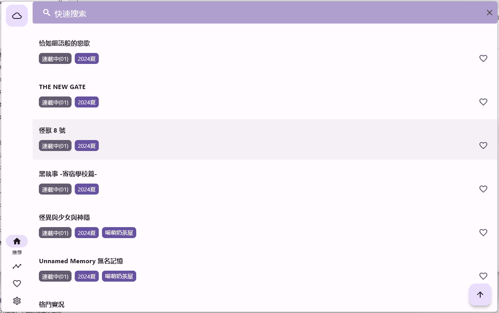Screen dimensions: 499x313
Task: Favorite 怪獸 8 號 via its heart
Action: pyautogui.click(x=483, y=146)
